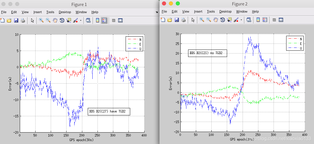314x144 pixels.
Task: Select 'BDS B2(C27) have TGD2' annotation box
Action: coord(109,111)
